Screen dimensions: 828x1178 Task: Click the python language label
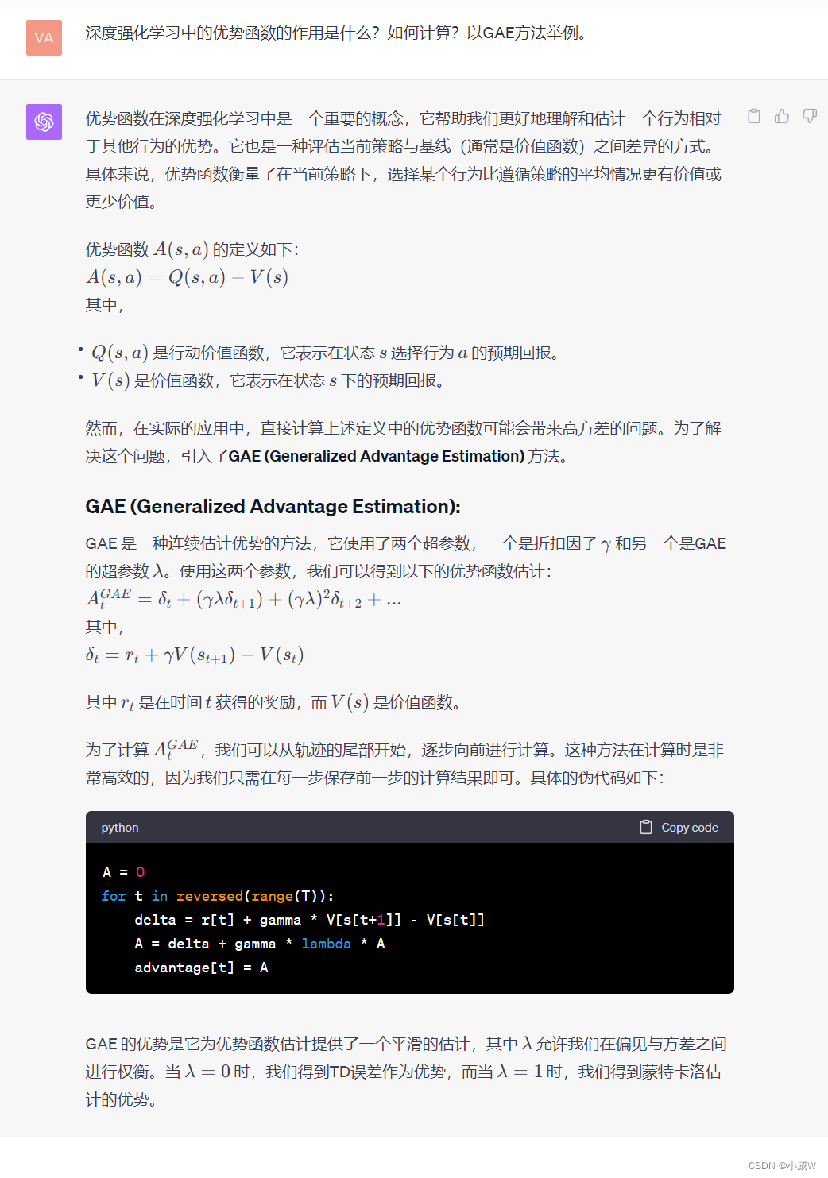[x=120, y=827]
